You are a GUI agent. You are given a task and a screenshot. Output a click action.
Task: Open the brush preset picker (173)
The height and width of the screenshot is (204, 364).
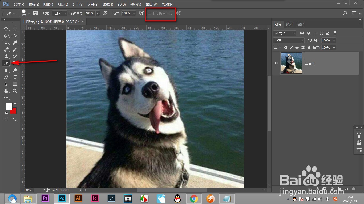click(26, 13)
